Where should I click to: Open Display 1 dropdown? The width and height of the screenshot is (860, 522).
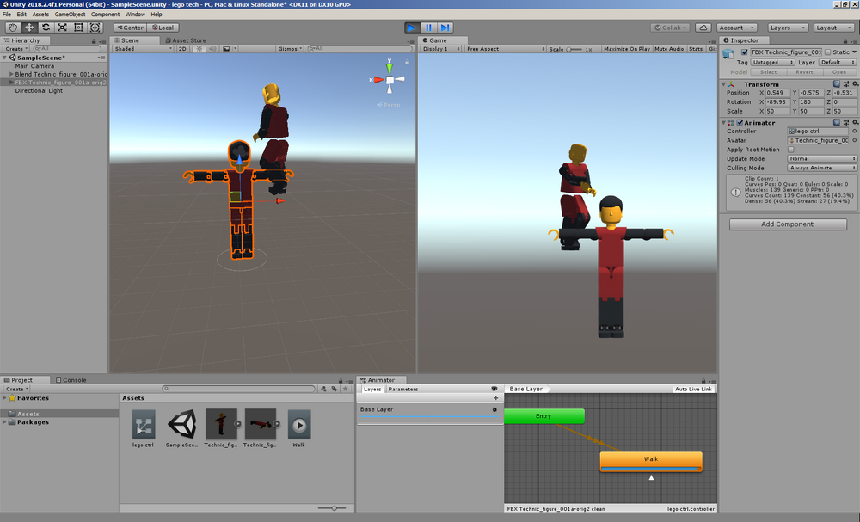click(441, 49)
